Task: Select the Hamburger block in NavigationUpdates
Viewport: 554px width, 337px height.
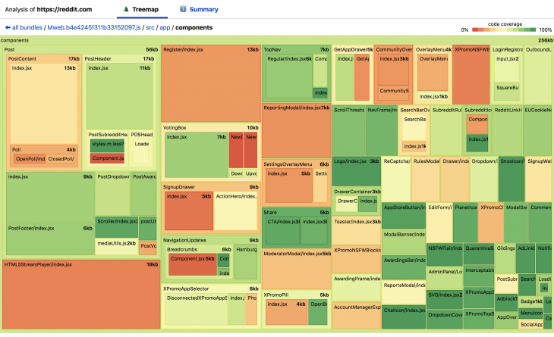Action: pos(246,262)
